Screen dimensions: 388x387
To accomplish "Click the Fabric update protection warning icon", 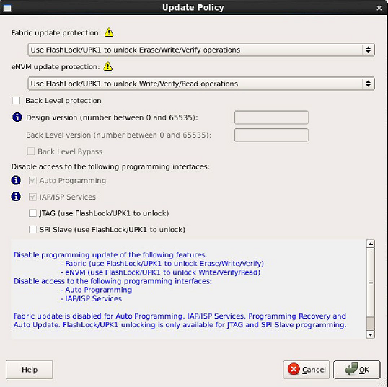I will (109, 32).
